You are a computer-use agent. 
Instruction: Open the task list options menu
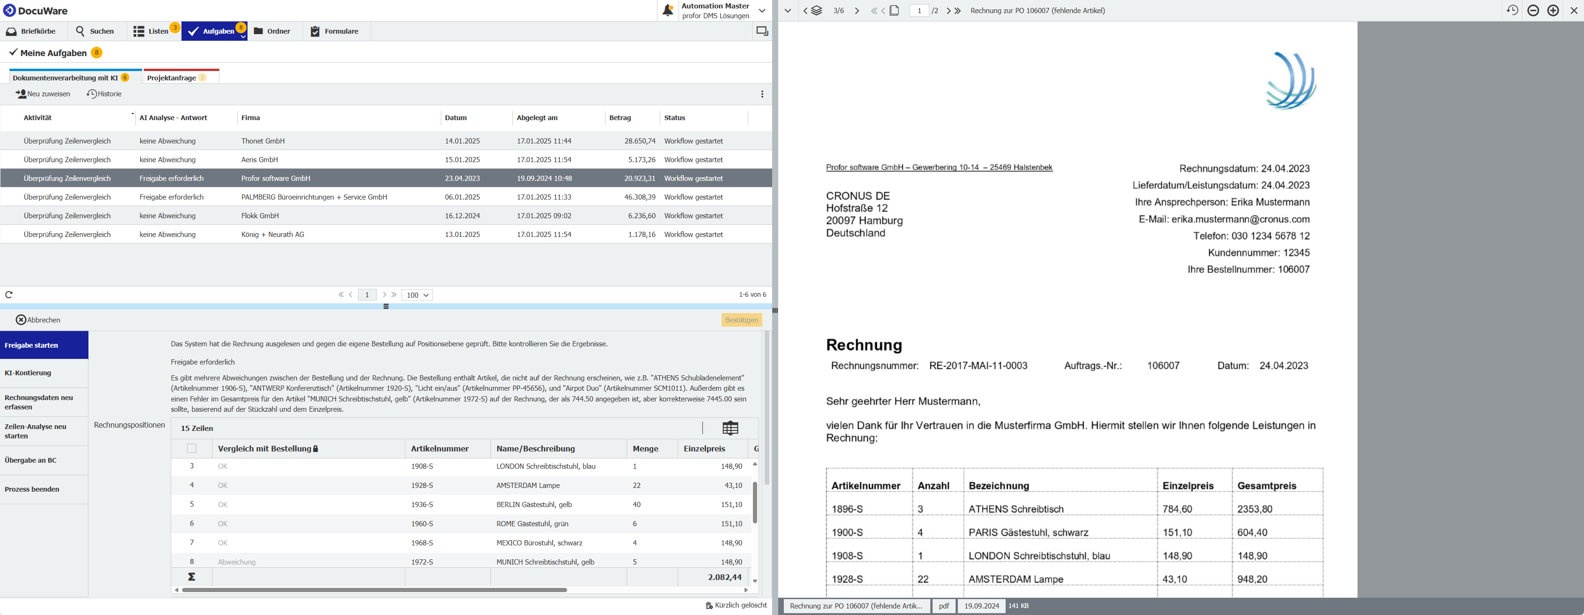[x=762, y=94]
